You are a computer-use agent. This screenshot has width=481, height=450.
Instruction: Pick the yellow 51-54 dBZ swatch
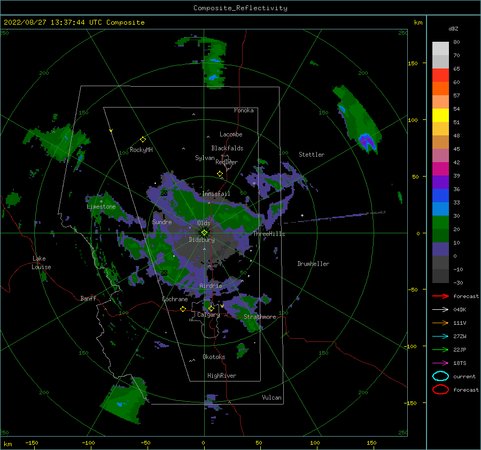point(440,116)
